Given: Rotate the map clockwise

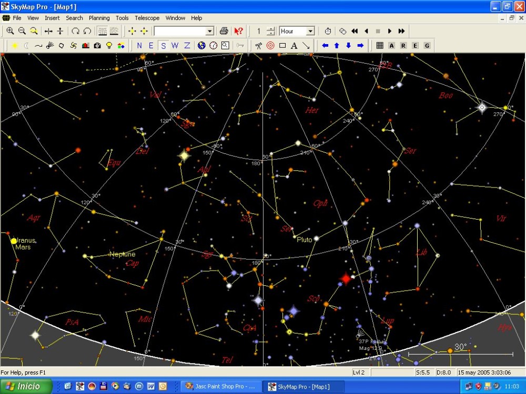Looking at the screenshot, I should tap(75, 31).
